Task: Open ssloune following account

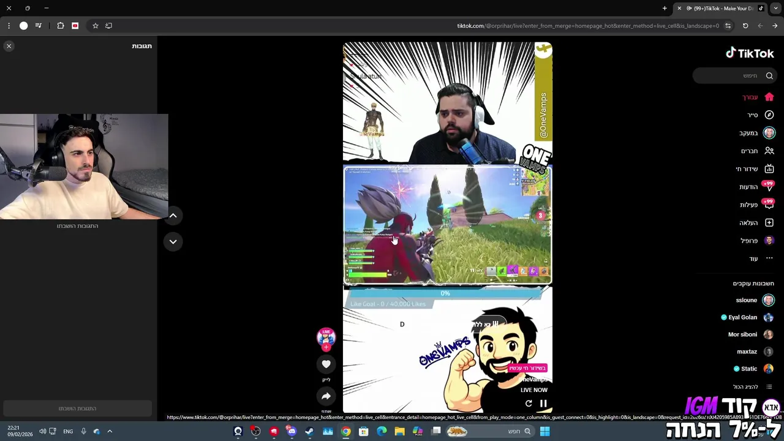Action: pos(755,300)
